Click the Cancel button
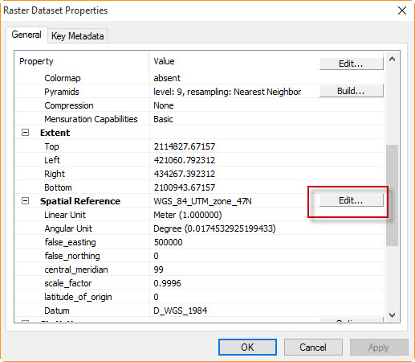 click(313, 348)
